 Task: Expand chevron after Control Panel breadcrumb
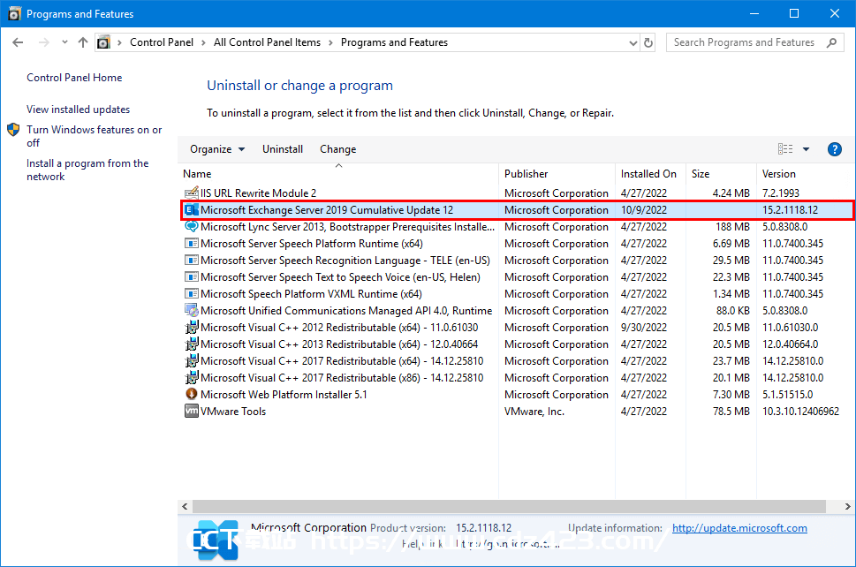pos(203,42)
